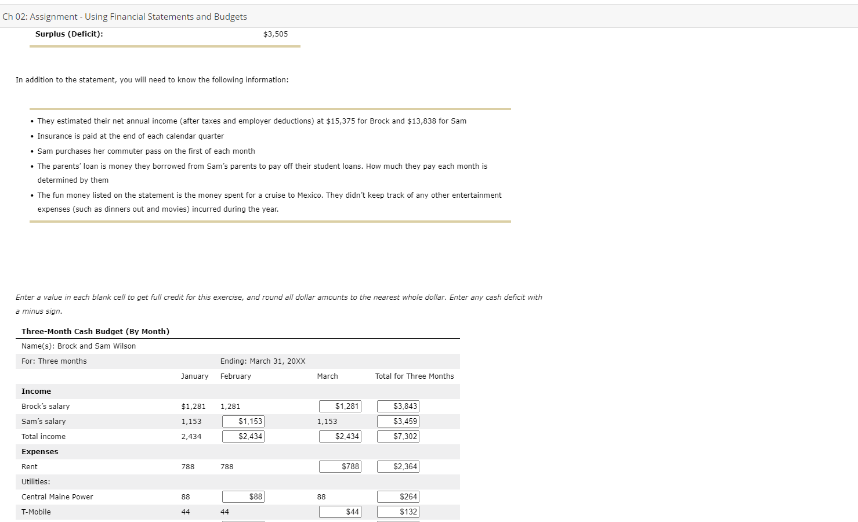
Task: Select Sam's salary February input field
Action: click(243, 421)
